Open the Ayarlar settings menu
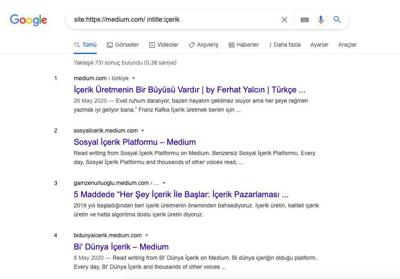The width and height of the screenshot is (400, 279). 319,45
